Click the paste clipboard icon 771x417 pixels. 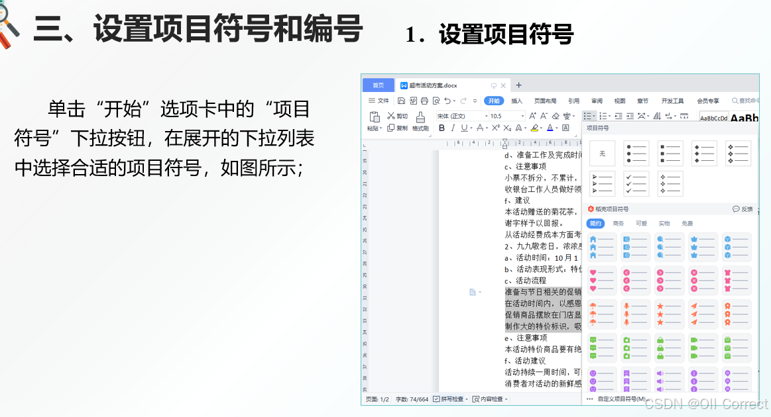coord(374,117)
